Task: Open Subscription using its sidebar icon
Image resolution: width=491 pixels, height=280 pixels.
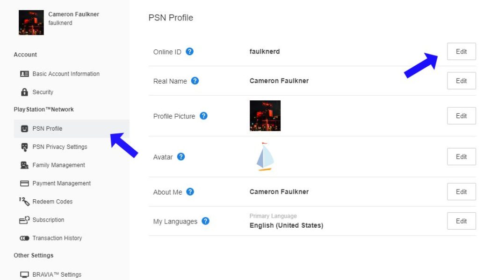Action: point(24,220)
